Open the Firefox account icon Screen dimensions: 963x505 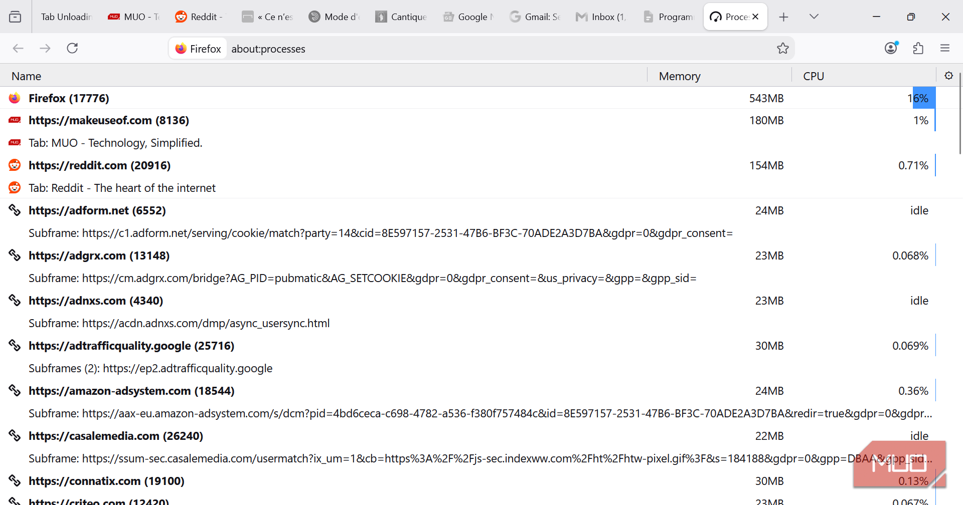(891, 48)
